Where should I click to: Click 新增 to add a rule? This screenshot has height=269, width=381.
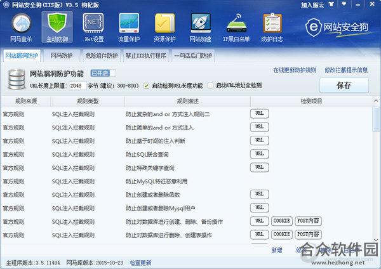[277, 251]
